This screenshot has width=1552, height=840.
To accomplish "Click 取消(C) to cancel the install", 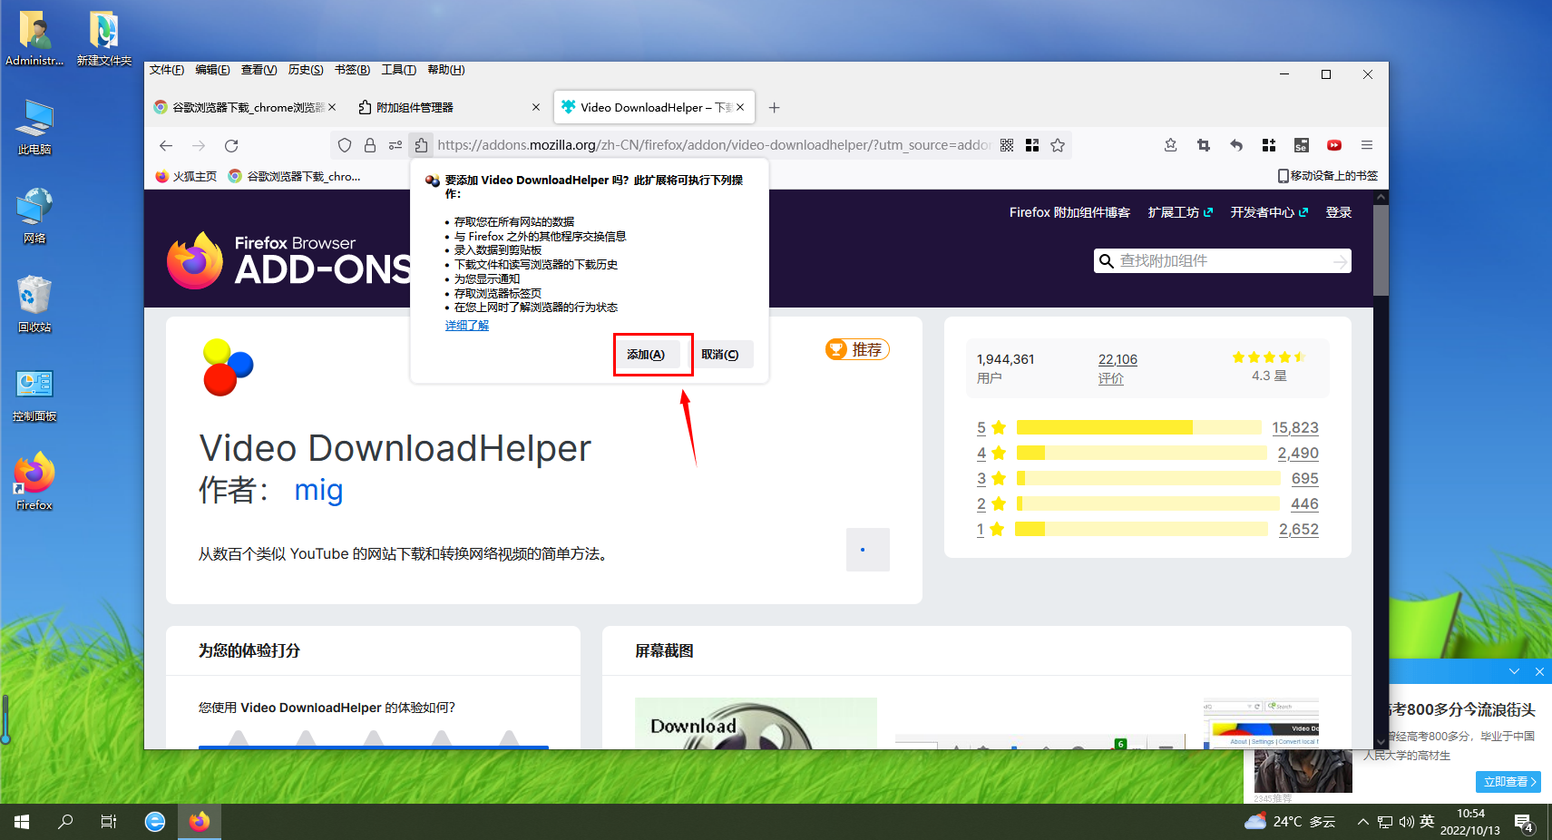I will [720, 355].
